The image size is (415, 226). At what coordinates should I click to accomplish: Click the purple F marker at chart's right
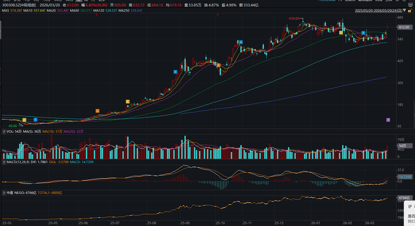(388, 120)
